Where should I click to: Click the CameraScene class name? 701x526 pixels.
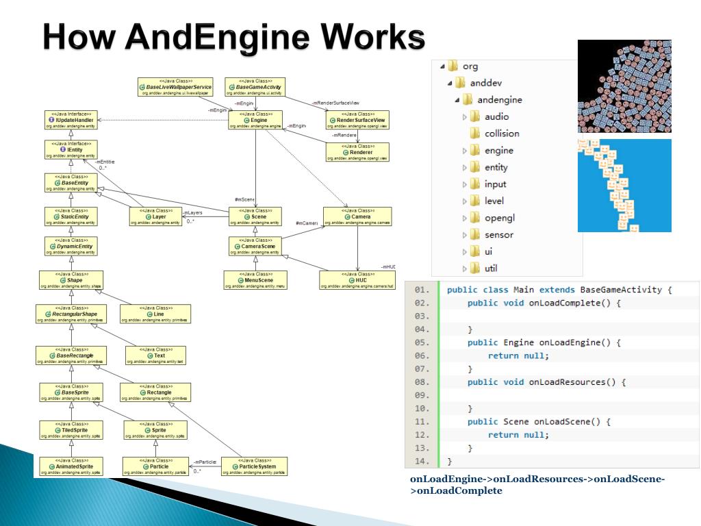pos(258,247)
